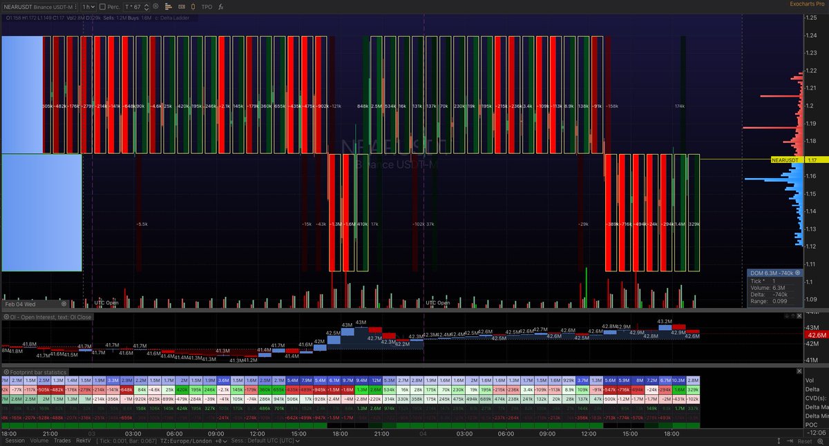
Task: Switch to the RektV tab
Action: (x=84, y=440)
